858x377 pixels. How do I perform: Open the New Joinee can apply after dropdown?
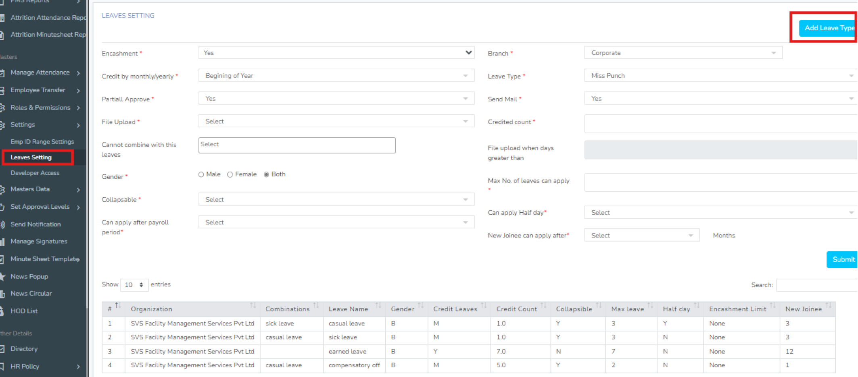(642, 235)
